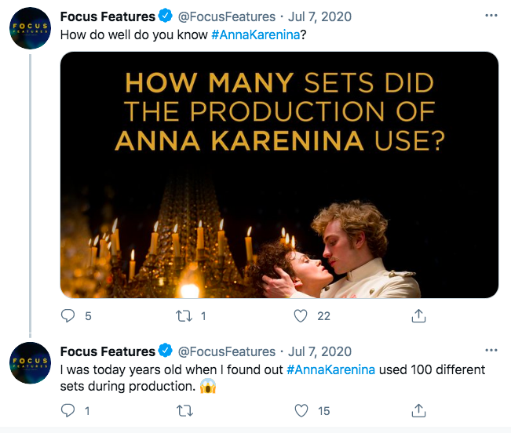Viewport: 511px width, 433px height.
Task: Share the first tweet with the image
Action: pos(418,315)
